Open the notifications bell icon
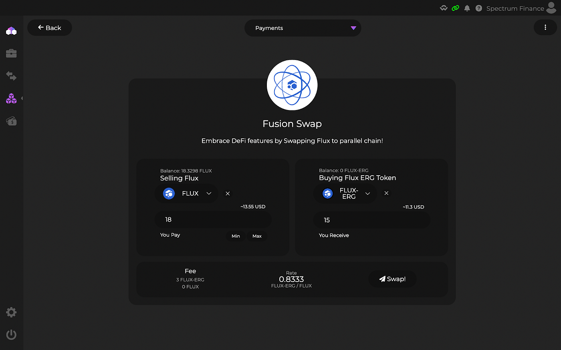This screenshot has width=561, height=350. 467,8
